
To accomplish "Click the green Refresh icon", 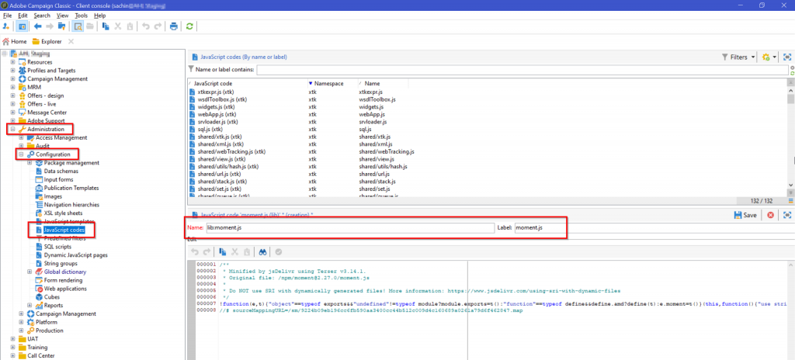I will (189, 26).
